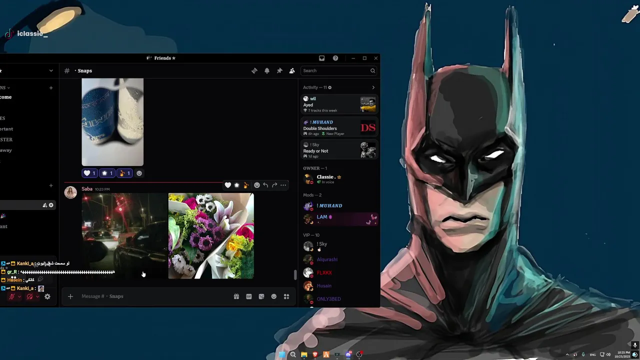Open microphone options dropdown arrow
Viewport: 640px width, 360px height.
click(19, 297)
